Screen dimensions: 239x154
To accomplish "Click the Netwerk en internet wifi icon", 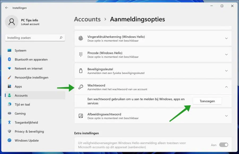I will pos(10,68).
